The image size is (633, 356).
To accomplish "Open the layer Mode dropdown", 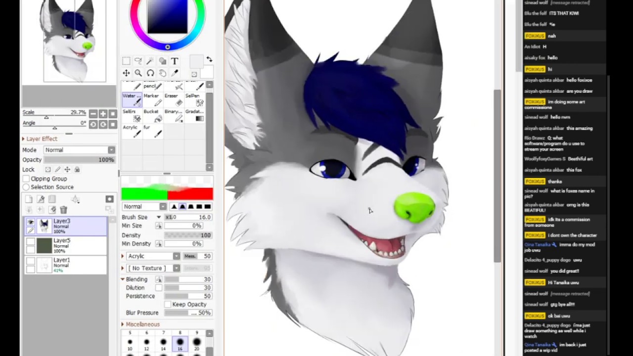I will pos(79,150).
